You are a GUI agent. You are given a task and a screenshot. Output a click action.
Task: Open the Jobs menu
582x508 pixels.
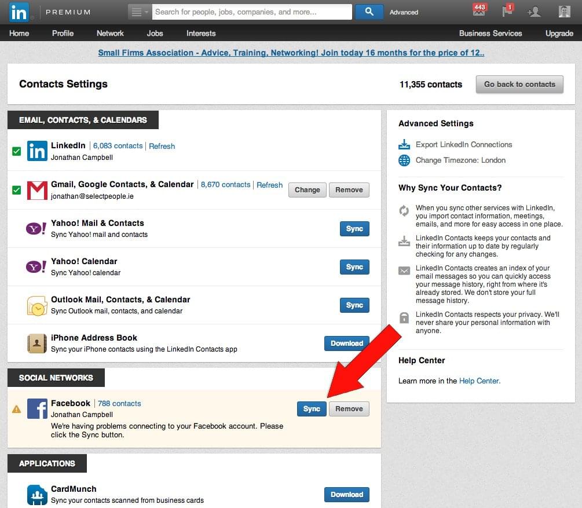click(155, 33)
